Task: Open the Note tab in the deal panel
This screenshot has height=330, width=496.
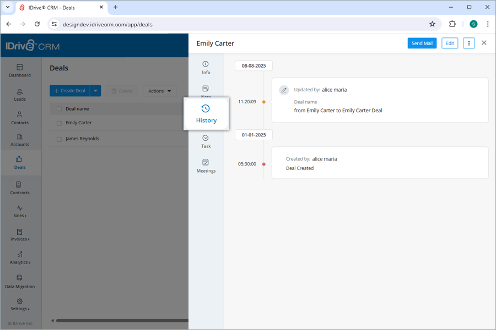Action: [206, 91]
